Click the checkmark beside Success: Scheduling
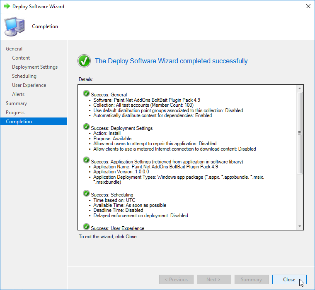Screen dimensions: 315x290 tap(86, 193)
